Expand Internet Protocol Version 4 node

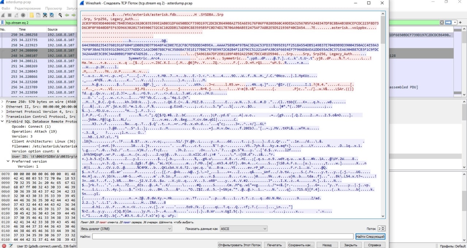coord(3,112)
